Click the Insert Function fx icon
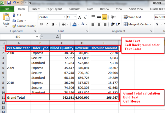The width and height of the screenshot is (165, 113). point(57,37)
